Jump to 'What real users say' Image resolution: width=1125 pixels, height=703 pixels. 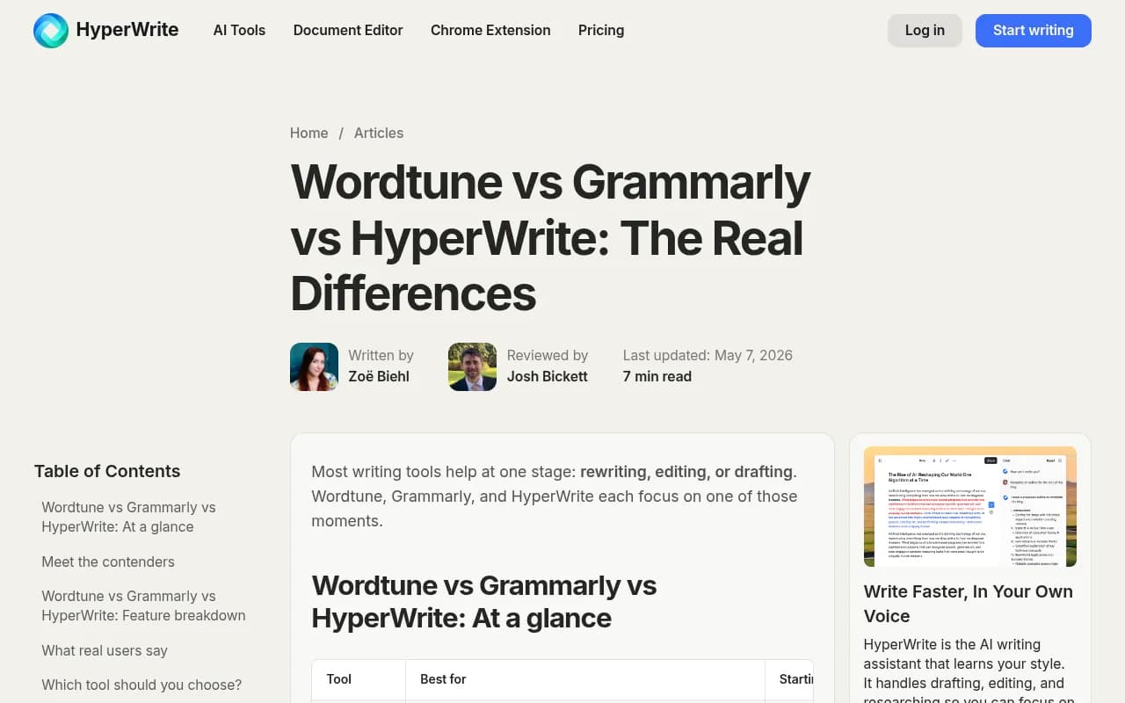click(x=105, y=650)
